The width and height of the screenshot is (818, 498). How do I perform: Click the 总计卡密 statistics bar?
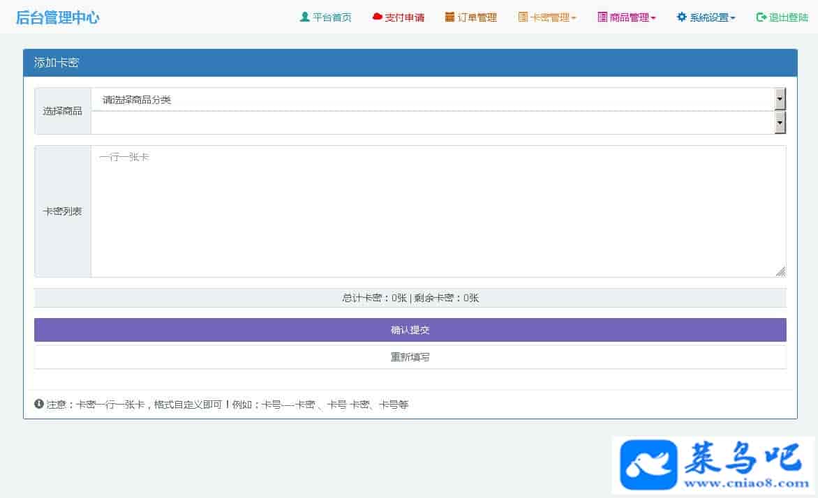pyautogui.click(x=410, y=298)
